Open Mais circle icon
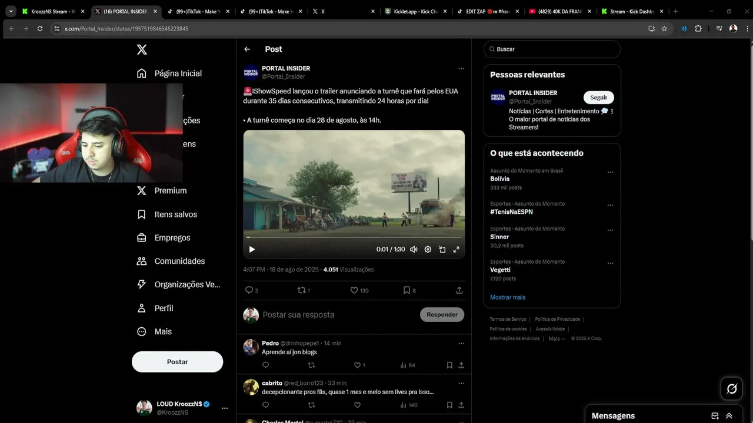 point(141,331)
